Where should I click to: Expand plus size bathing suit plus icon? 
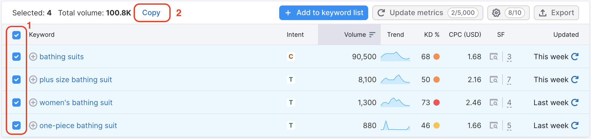tap(33, 80)
